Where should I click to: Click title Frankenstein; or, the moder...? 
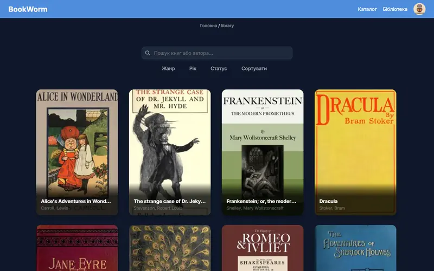[261, 201]
